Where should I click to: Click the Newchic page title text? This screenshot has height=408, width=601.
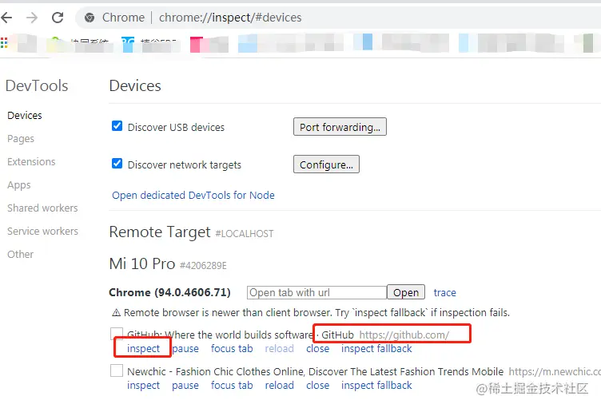click(316, 371)
